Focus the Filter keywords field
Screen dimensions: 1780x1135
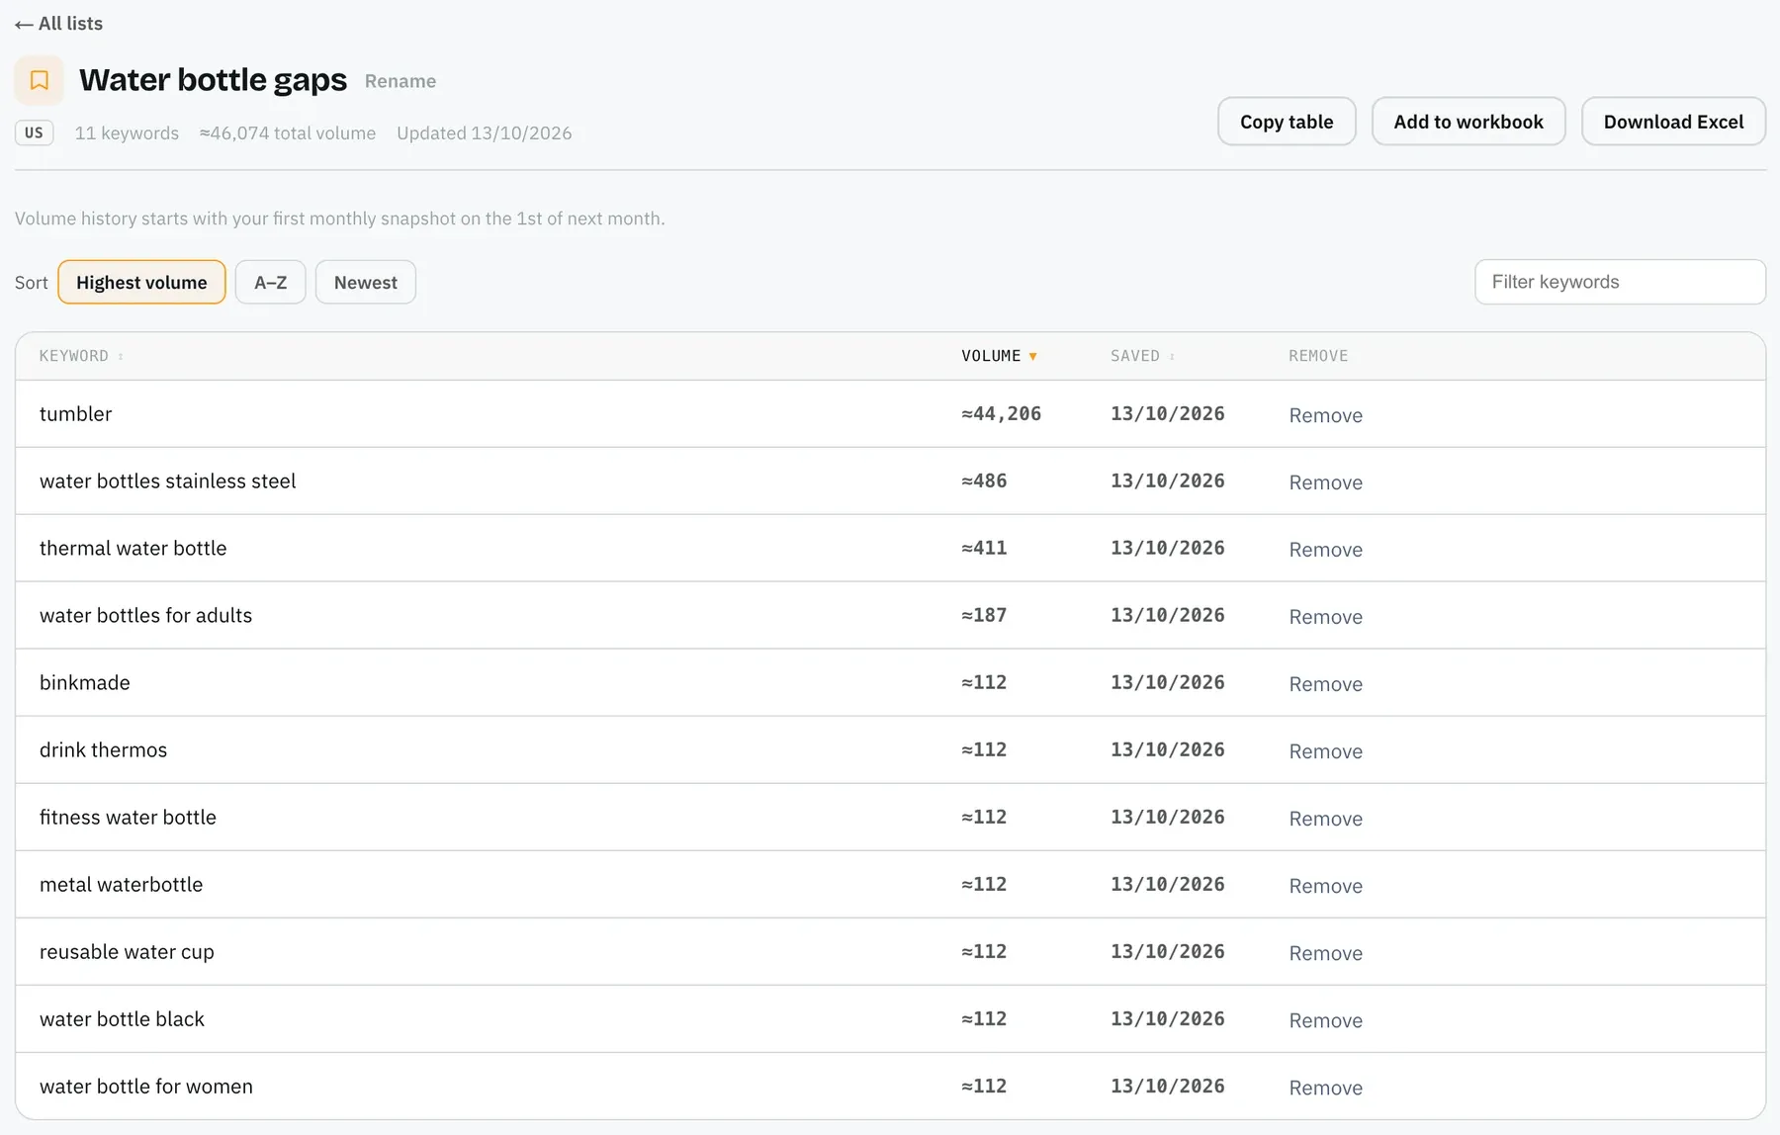point(1620,282)
